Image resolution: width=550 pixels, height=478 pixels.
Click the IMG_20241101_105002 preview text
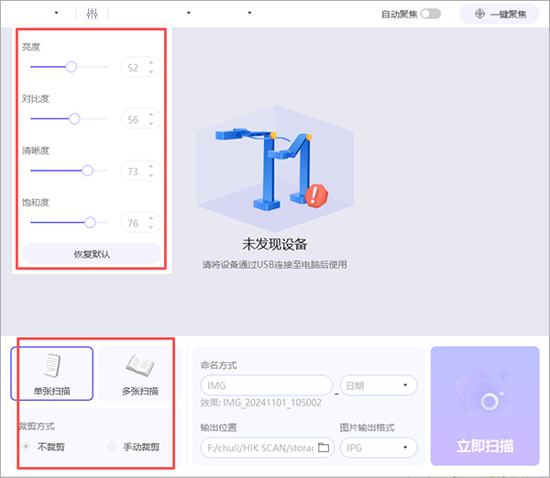pos(272,403)
